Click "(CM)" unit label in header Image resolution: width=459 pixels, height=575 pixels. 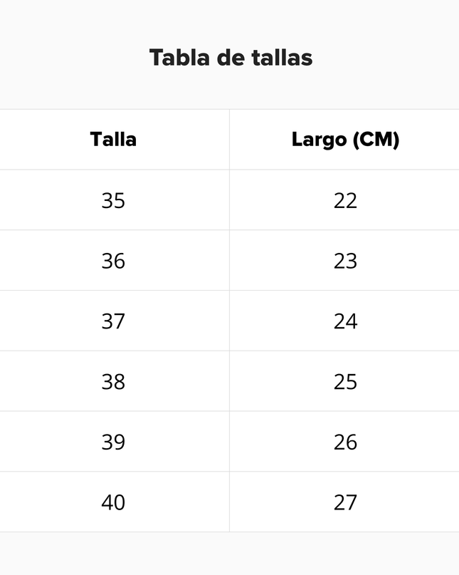point(376,140)
